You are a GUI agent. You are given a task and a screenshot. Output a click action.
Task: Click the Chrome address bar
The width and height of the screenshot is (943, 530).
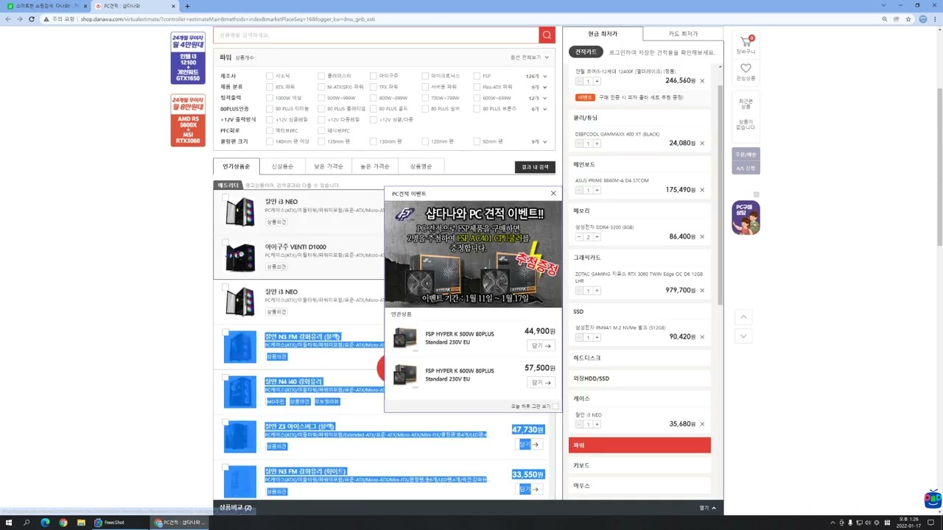click(x=471, y=19)
